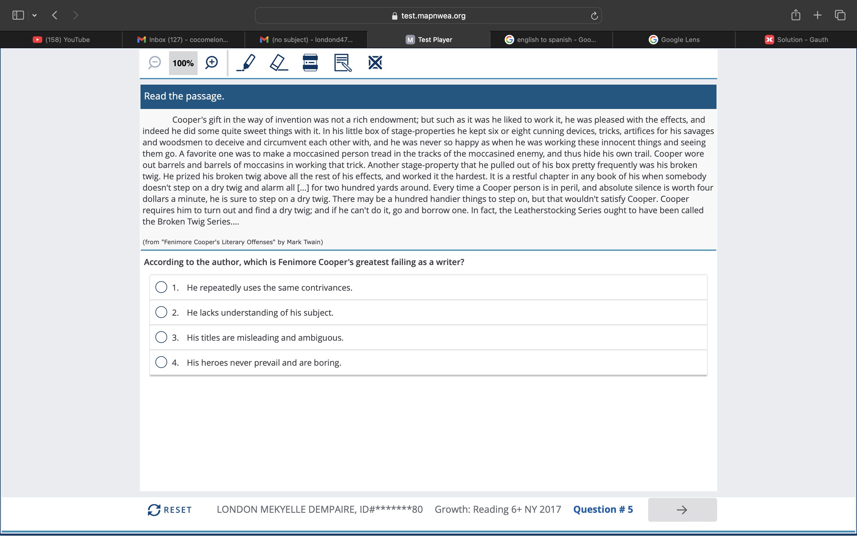Viewport: 857px width, 536px height.
Task: Go back with Safari back arrow
Action: tap(54, 15)
